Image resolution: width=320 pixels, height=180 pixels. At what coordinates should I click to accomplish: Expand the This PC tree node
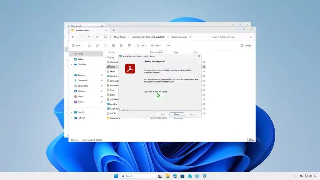pyautogui.click(x=71, y=112)
